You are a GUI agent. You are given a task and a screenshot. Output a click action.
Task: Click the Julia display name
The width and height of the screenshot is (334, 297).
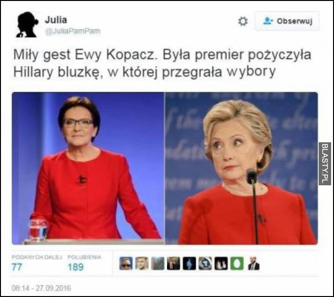56,20
